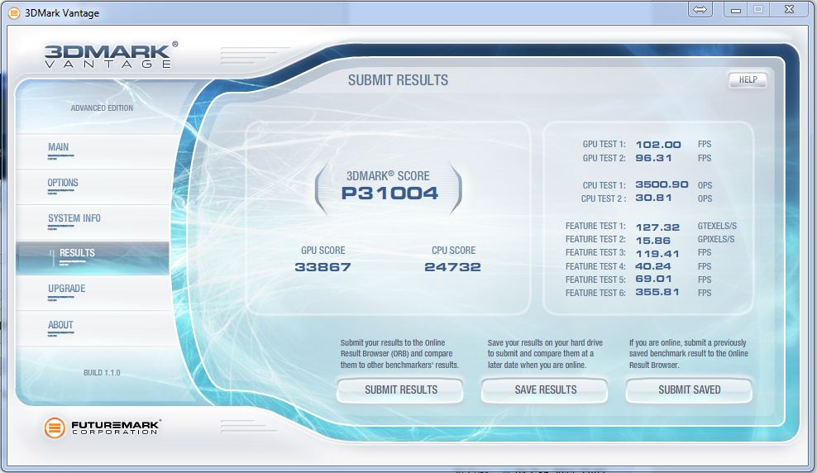Minimize the 3DMark Vantage window

pos(736,9)
